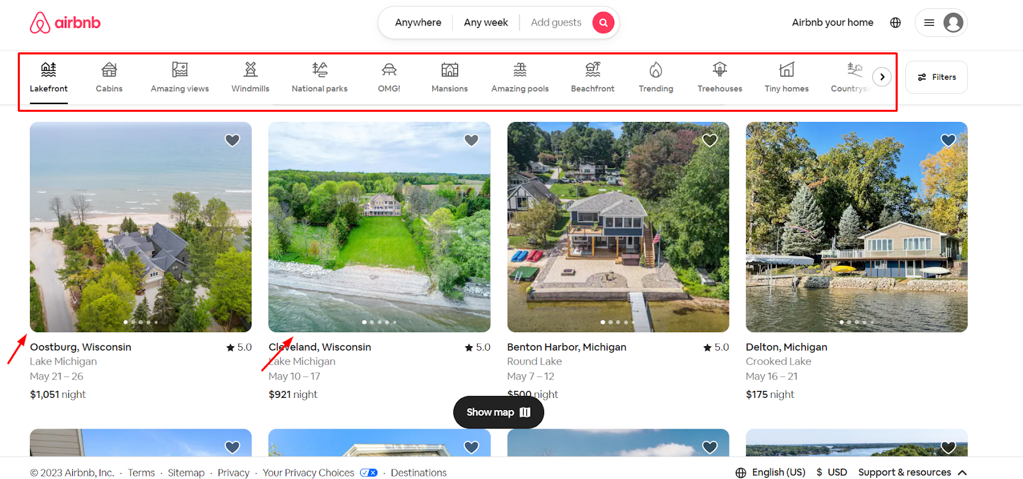Change language via English (US) footer button

click(x=770, y=473)
